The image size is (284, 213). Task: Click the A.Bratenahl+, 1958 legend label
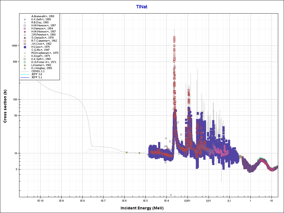click(x=43, y=16)
